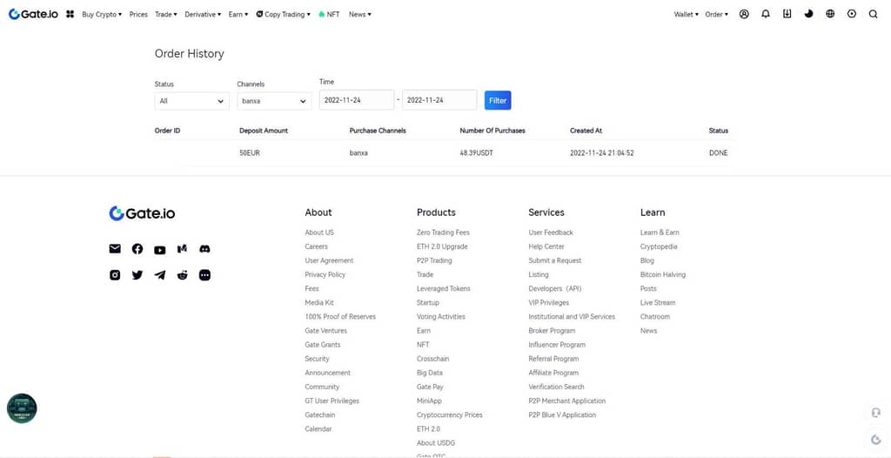Click the search magnifier icon
Image resolution: width=891 pixels, height=458 pixels.
point(874,14)
